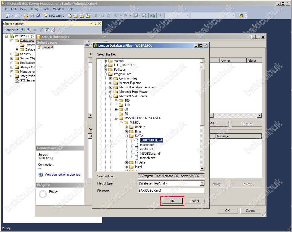292x232 pixels.
Task: Click the toolbar options overflow arrow
Action: (246, 16)
